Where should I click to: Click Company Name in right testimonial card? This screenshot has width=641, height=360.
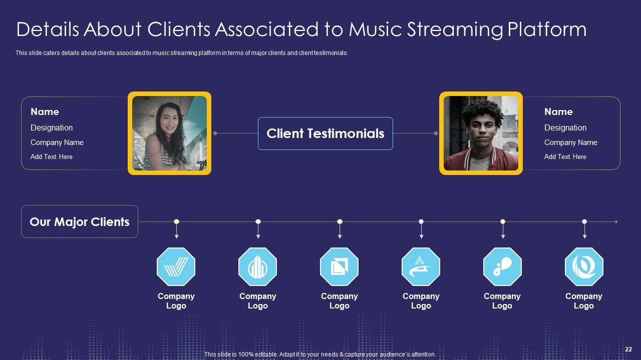pyautogui.click(x=571, y=142)
